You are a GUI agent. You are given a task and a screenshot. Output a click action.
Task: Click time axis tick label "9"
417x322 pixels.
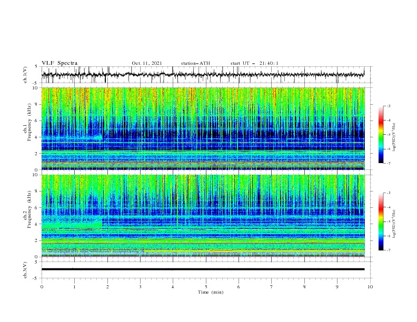tap(337, 287)
